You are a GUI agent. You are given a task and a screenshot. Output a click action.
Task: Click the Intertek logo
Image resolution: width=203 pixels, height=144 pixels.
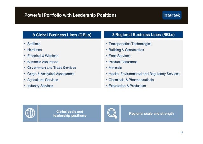click(x=172, y=15)
